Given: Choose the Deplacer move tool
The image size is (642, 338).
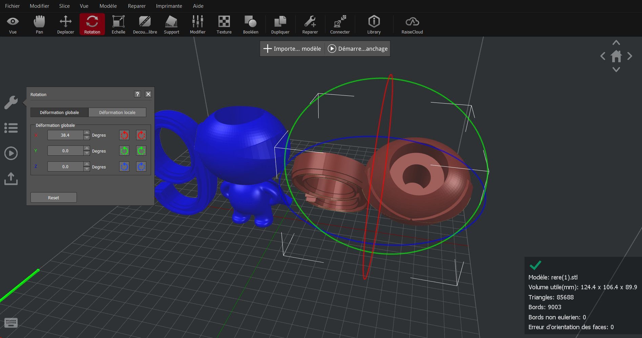Looking at the screenshot, I should 66,24.
